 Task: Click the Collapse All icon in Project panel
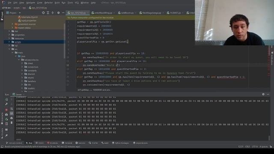point(53,13)
